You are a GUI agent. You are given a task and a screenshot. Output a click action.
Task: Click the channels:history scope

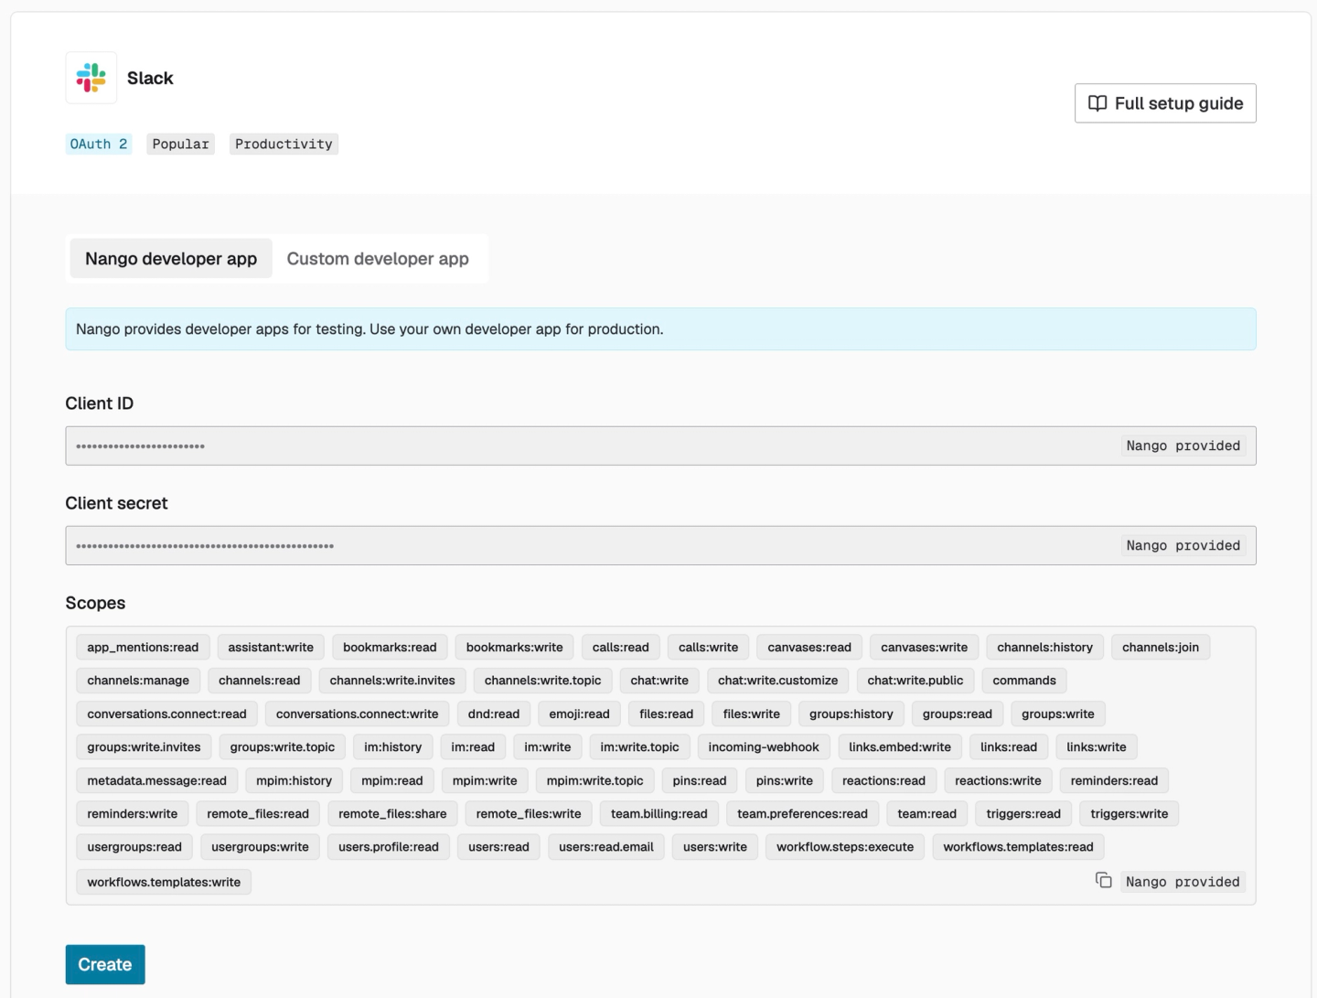pyautogui.click(x=1045, y=648)
